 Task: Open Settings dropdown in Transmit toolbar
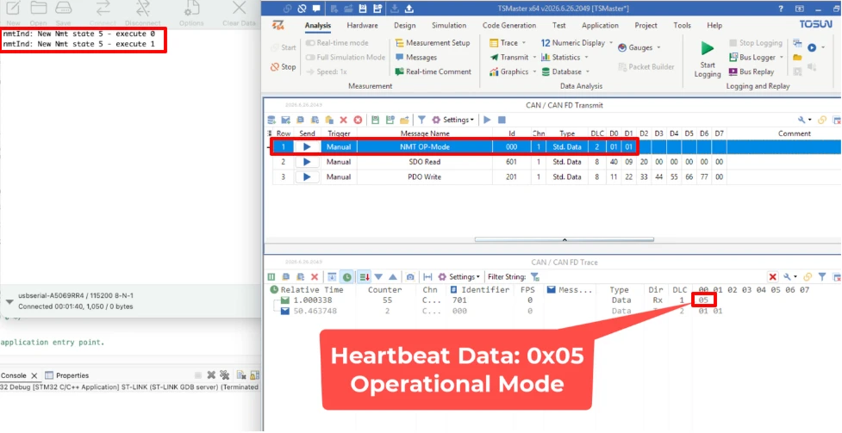click(x=453, y=120)
